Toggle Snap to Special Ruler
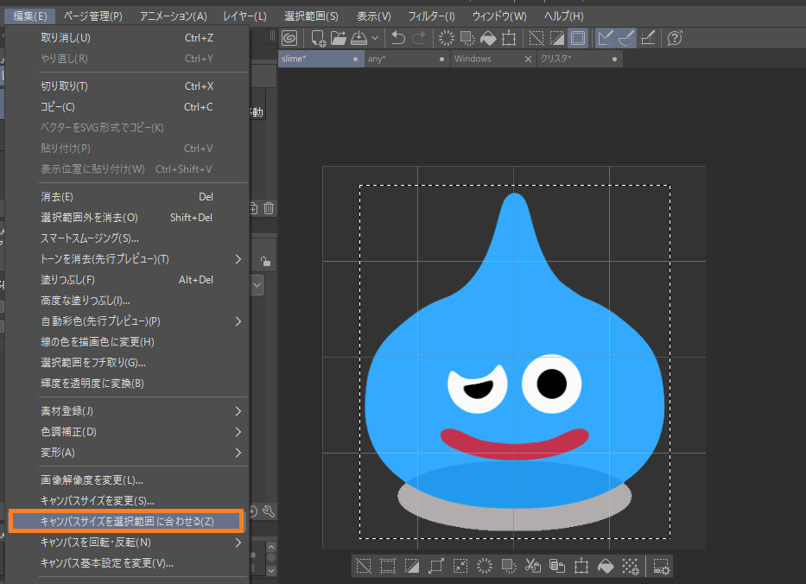 (x=626, y=38)
